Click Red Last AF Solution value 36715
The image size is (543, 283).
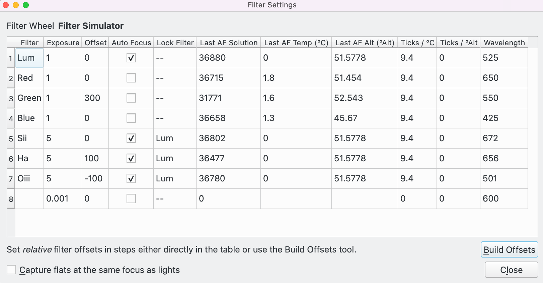(228, 78)
